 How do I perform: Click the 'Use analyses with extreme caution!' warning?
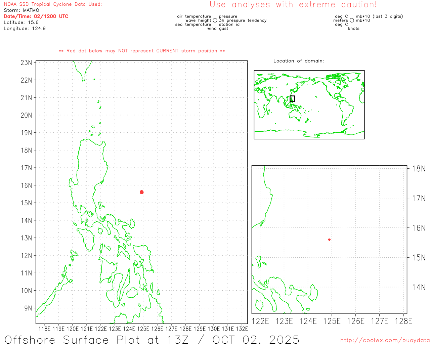point(293,5)
